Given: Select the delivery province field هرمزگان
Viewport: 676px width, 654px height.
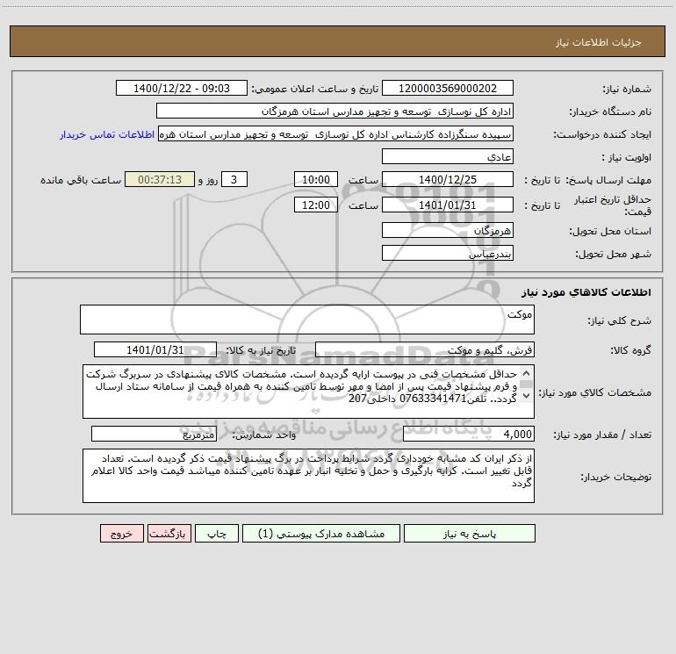Looking at the screenshot, I should 448,231.
